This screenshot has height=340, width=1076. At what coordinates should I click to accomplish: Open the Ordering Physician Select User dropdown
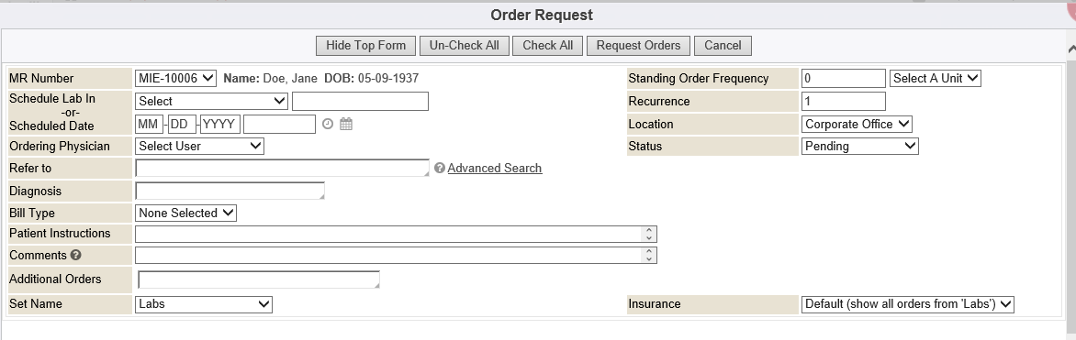click(200, 146)
